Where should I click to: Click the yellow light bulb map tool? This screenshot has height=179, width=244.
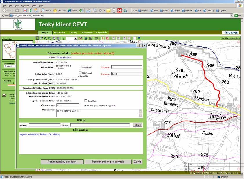click(x=103, y=38)
